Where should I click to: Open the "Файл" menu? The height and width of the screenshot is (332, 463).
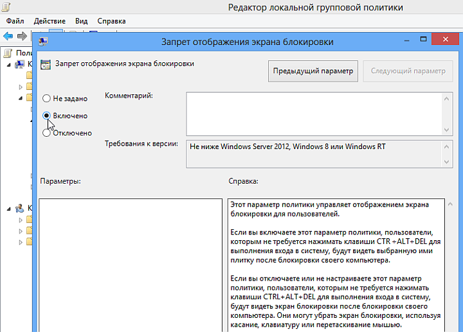click(15, 21)
